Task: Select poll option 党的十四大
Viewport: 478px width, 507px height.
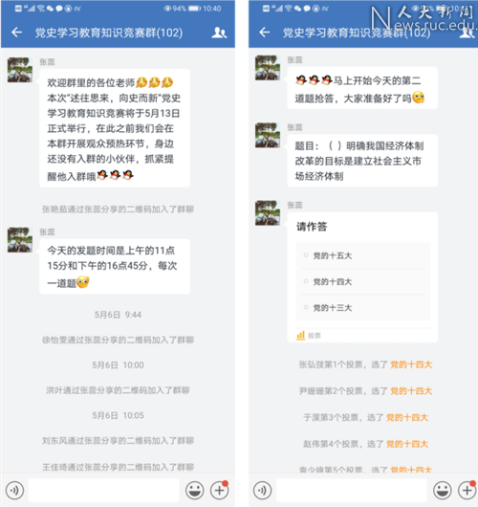Action: tap(363, 281)
